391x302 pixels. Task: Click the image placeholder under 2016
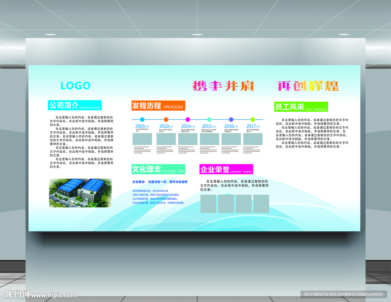coord(231,139)
